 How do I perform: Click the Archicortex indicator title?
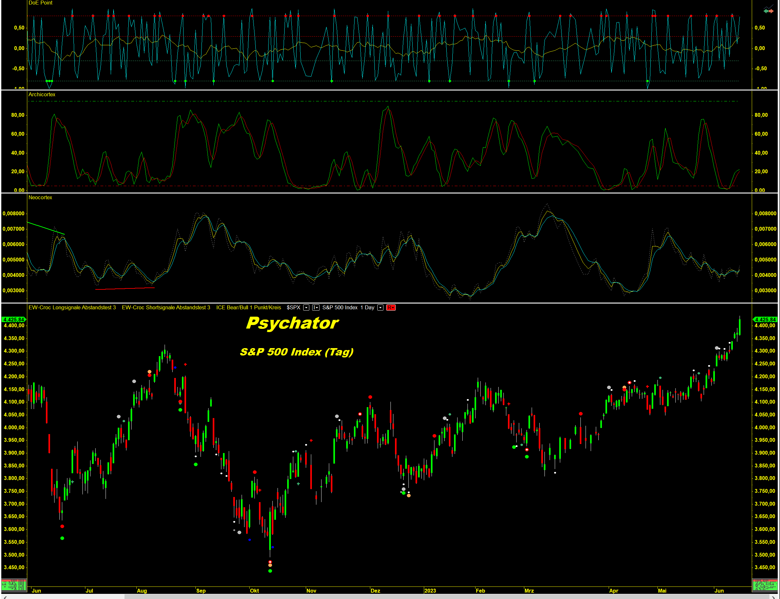[42, 94]
